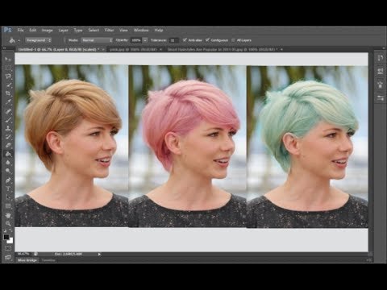
Task: Toggle Quick Mask mode icon
Action: click(8, 248)
